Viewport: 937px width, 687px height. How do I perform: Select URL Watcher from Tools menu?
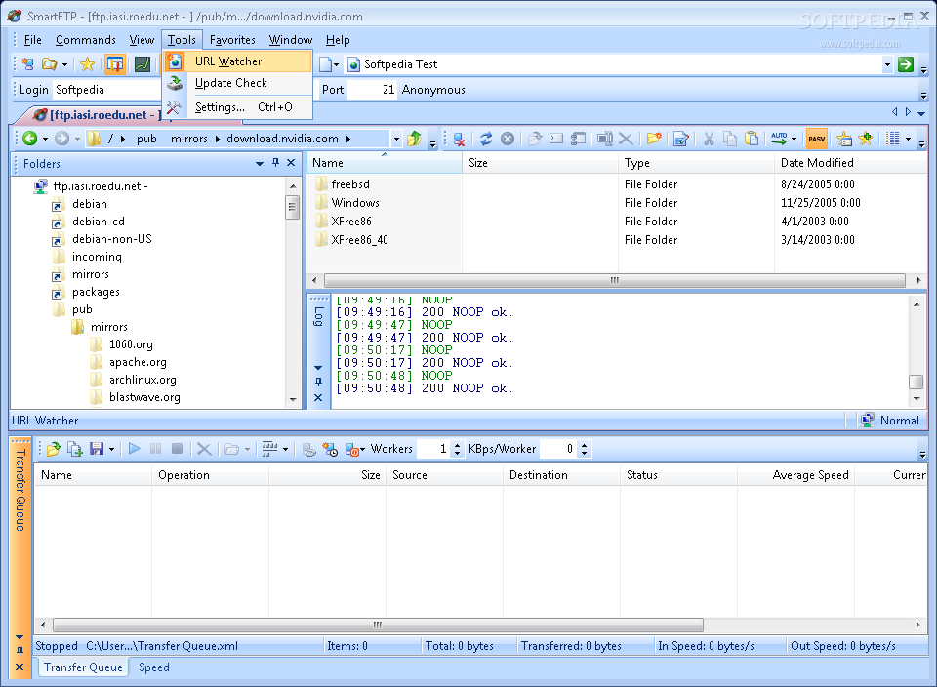(x=238, y=61)
